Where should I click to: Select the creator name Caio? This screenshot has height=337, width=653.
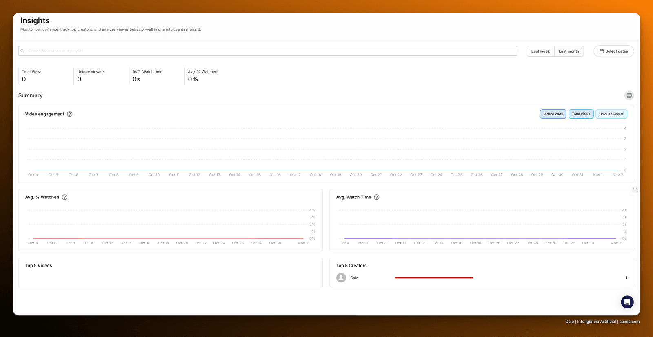354,278
